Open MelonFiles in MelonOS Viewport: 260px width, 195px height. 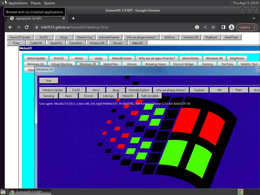click(x=111, y=64)
